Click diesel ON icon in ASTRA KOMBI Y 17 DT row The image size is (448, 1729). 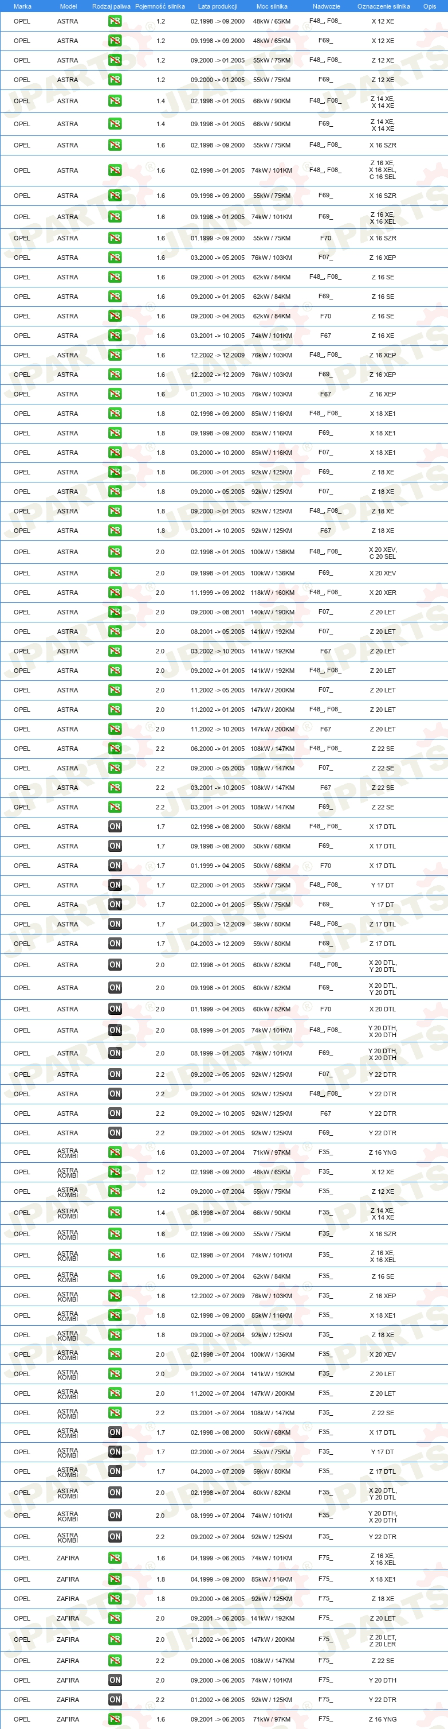(115, 1452)
